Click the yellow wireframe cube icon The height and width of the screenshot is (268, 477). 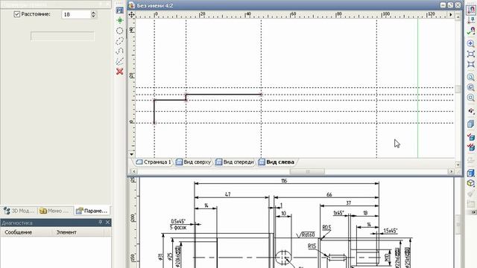pos(471,183)
